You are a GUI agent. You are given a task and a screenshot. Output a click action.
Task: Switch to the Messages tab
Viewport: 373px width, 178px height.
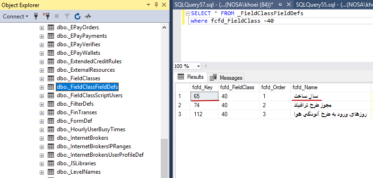point(226,78)
